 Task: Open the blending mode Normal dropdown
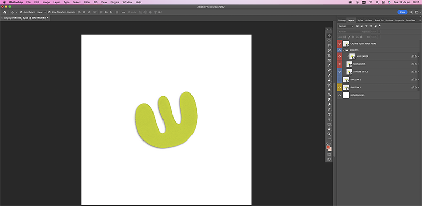(x=349, y=32)
